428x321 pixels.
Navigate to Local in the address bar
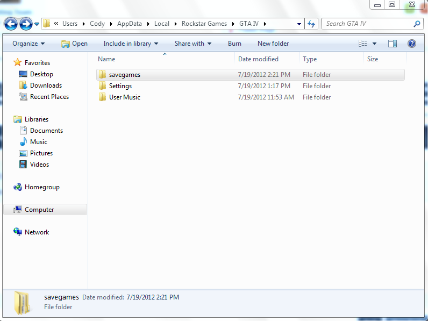pos(162,24)
